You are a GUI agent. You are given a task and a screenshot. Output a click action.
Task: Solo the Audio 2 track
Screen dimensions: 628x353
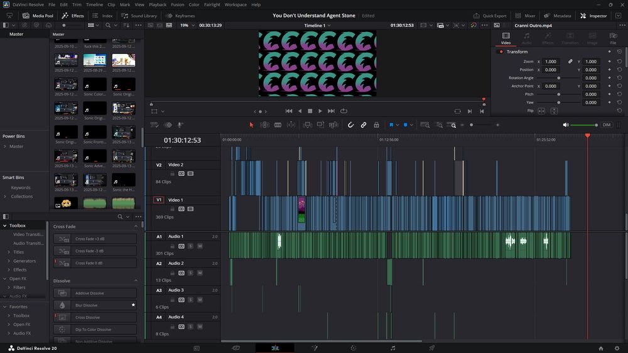(190, 273)
